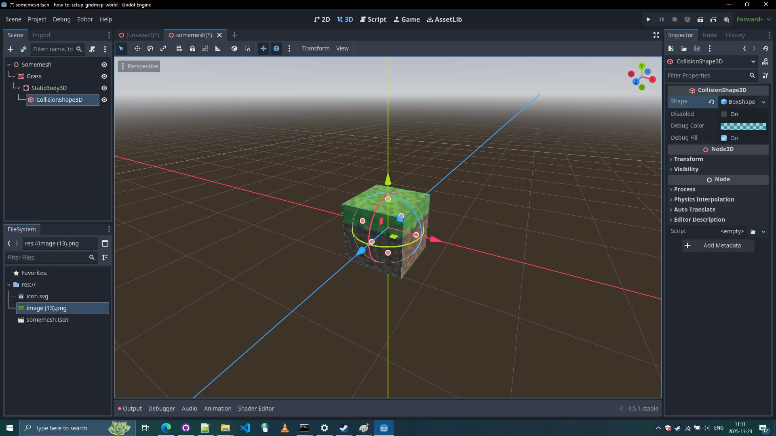The height and width of the screenshot is (436, 776).
Task: Toggle the preview sunlight icon
Action: [264, 48]
